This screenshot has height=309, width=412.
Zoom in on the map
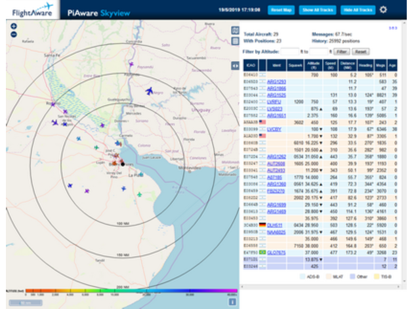tap(14, 26)
